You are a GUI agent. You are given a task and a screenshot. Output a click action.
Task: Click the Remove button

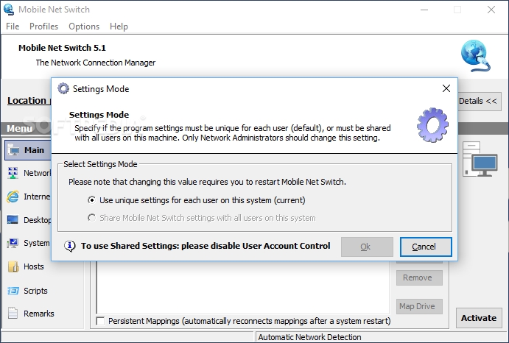click(x=419, y=277)
